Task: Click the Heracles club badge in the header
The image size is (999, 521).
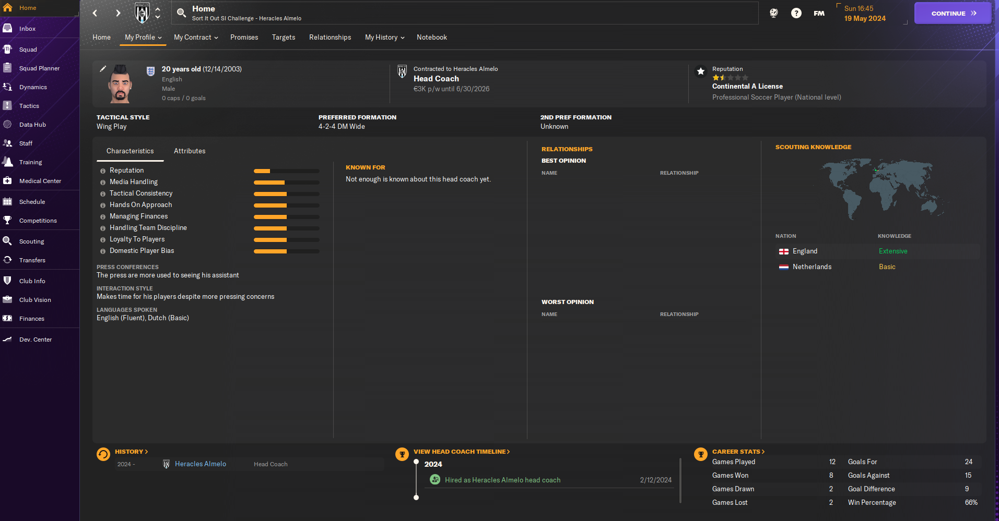Action: pos(142,13)
